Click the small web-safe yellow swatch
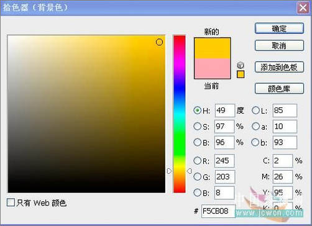 241,75
